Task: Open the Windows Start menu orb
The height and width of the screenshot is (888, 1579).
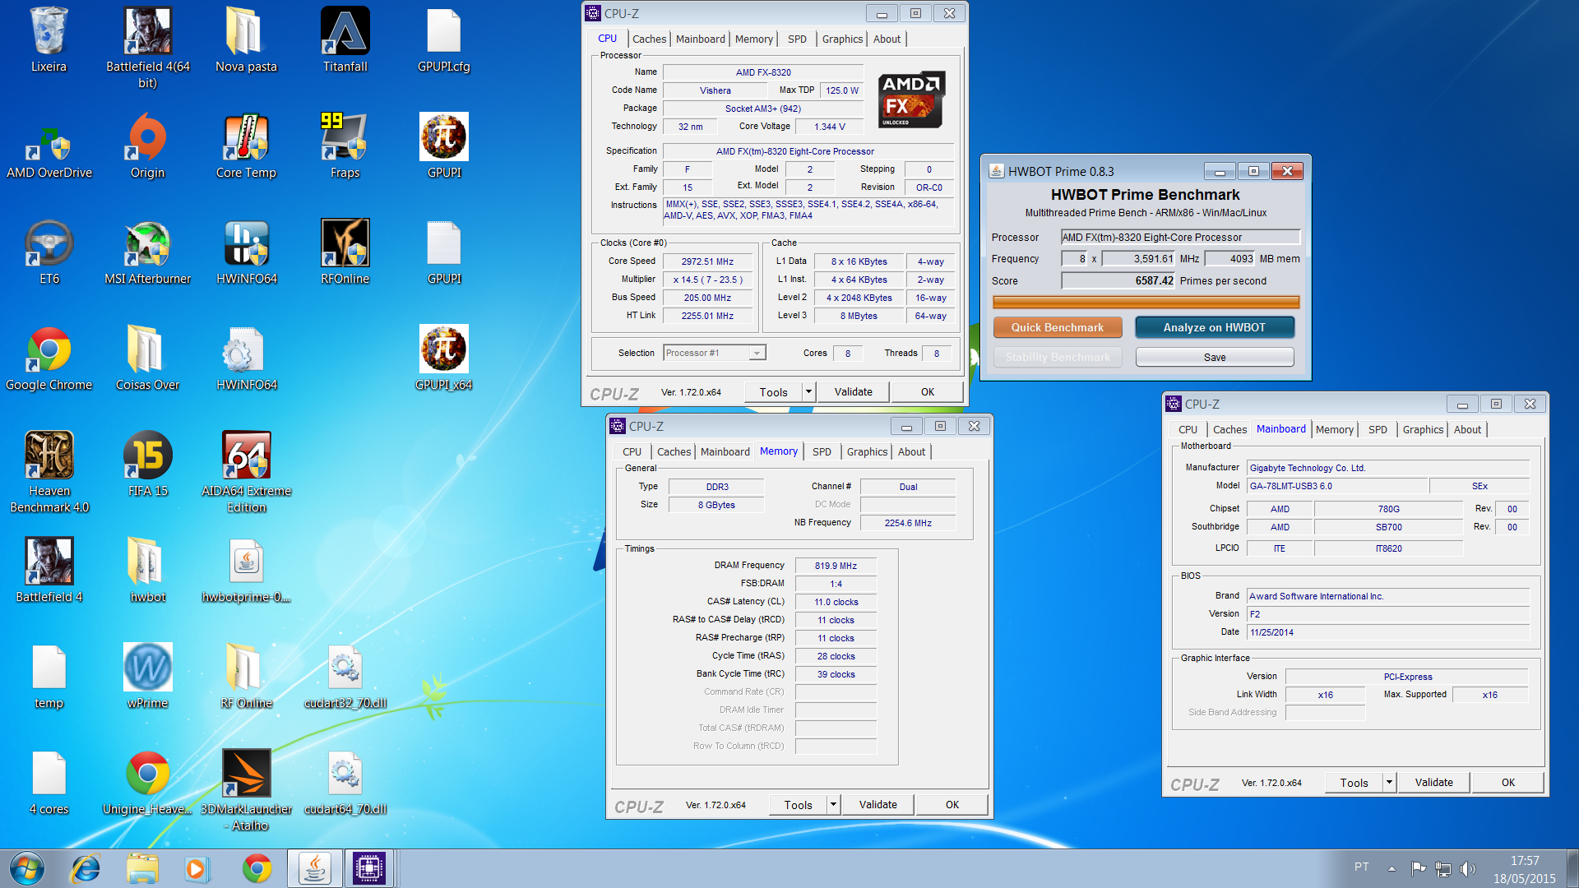Action: coord(27,868)
